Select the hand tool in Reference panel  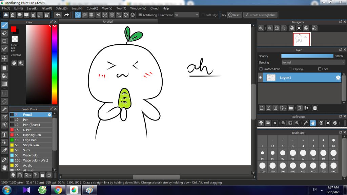[x=313, y=123]
